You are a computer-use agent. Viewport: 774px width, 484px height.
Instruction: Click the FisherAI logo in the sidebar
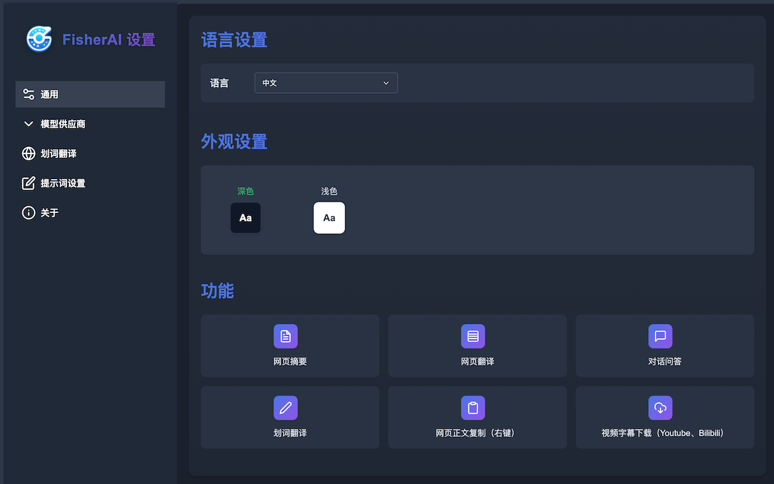pyautogui.click(x=39, y=39)
